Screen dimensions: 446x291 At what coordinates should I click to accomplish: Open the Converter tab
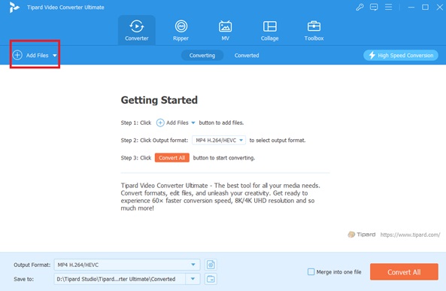(137, 30)
